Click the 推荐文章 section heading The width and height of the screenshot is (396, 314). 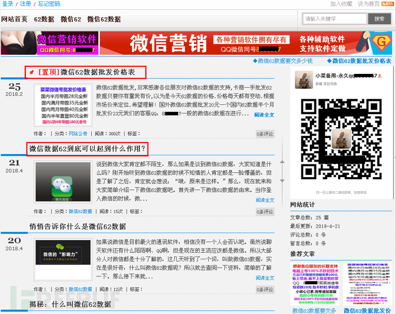click(302, 254)
